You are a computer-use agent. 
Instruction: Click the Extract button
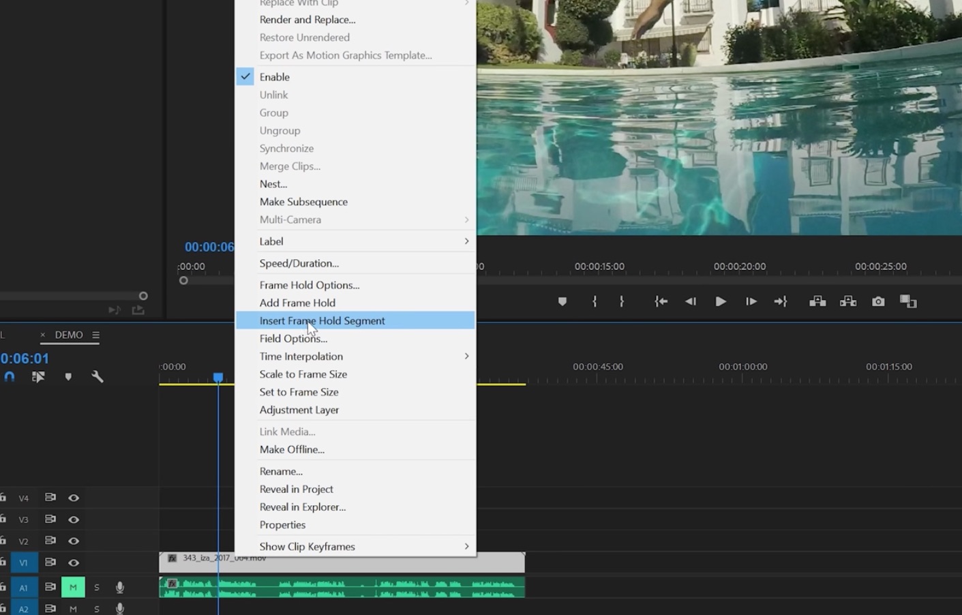[x=848, y=301]
